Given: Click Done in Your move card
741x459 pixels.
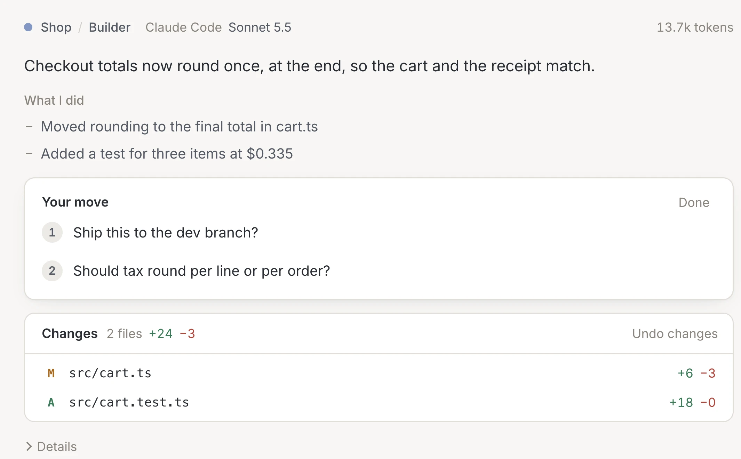Looking at the screenshot, I should (x=694, y=202).
